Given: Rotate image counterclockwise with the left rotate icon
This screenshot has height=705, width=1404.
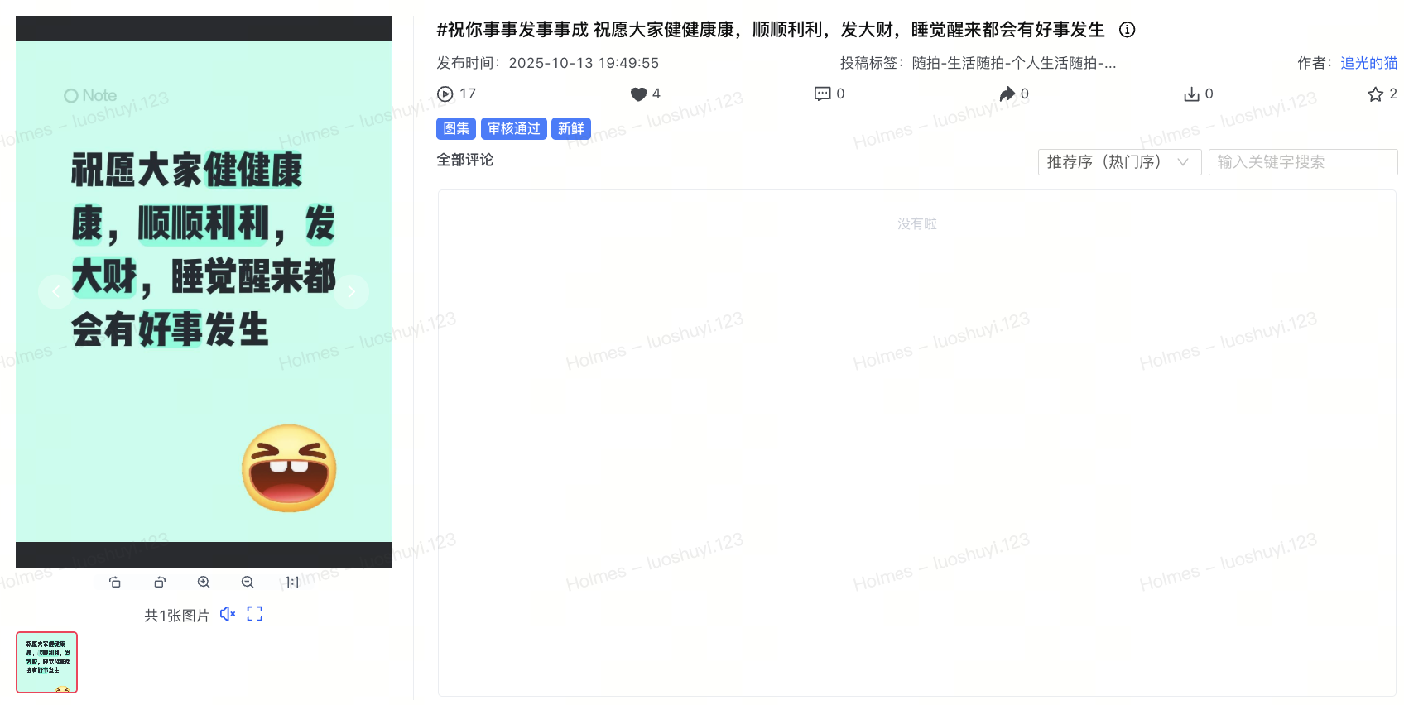Looking at the screenshot, I should point(115,583).
